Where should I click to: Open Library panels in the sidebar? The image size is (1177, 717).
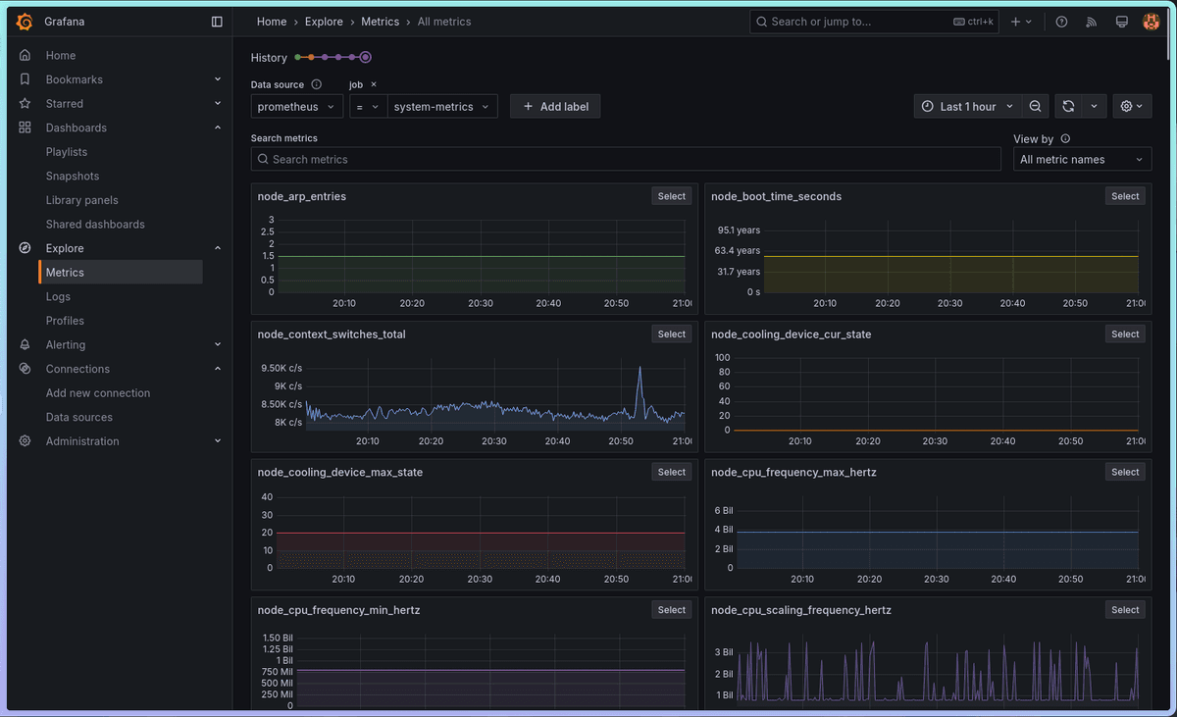click(x=82, y=200)
